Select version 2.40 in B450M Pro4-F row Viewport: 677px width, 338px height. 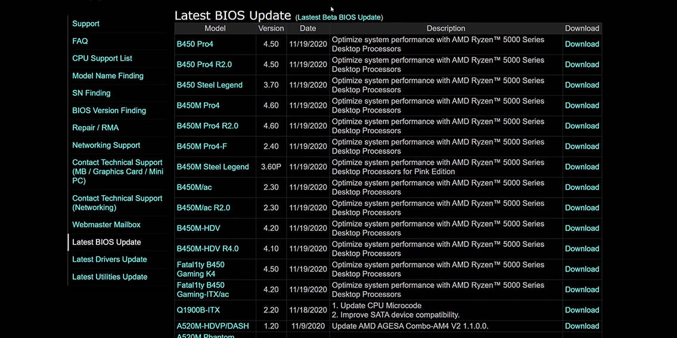[x=271, y=146]
